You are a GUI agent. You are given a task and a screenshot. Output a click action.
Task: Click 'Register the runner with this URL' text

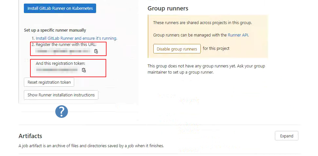coord(66,44)
